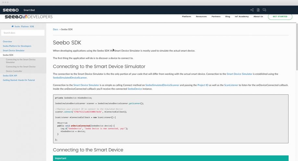The height and width of the screenshot is (161, 298).
Task: Click the home icon beside Seebo Platform SDK
Action: coord(13,26)
